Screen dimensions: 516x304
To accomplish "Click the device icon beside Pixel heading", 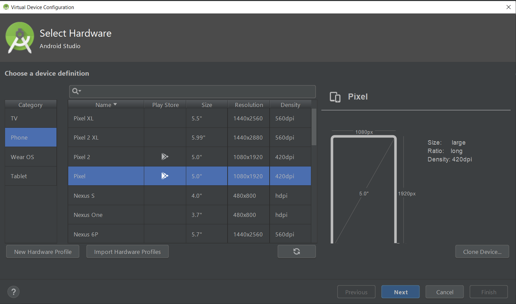I will point(335,97).
